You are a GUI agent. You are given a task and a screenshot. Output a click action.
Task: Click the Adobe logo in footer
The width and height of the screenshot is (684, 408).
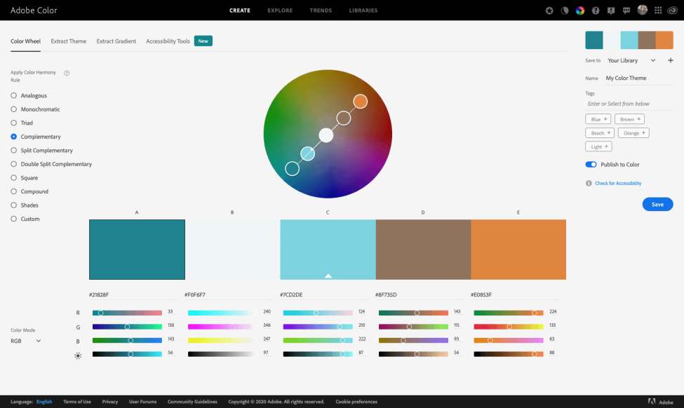click(660, 402)
